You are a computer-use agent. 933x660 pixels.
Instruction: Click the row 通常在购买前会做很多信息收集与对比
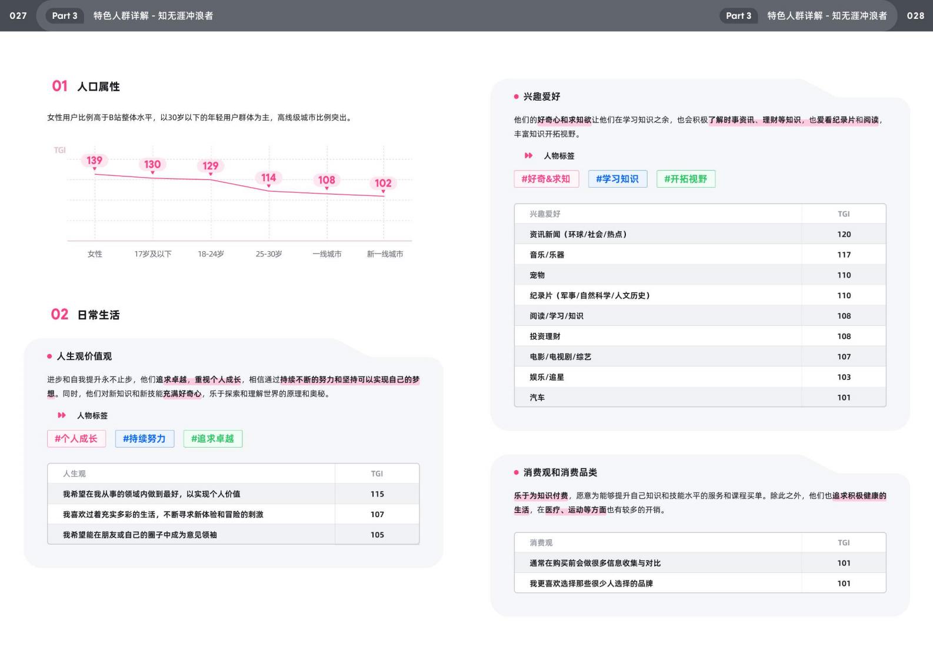(700, 563)
